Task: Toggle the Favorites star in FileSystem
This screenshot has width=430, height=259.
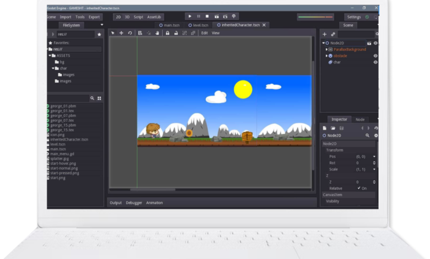Action: tap(99, 34)
